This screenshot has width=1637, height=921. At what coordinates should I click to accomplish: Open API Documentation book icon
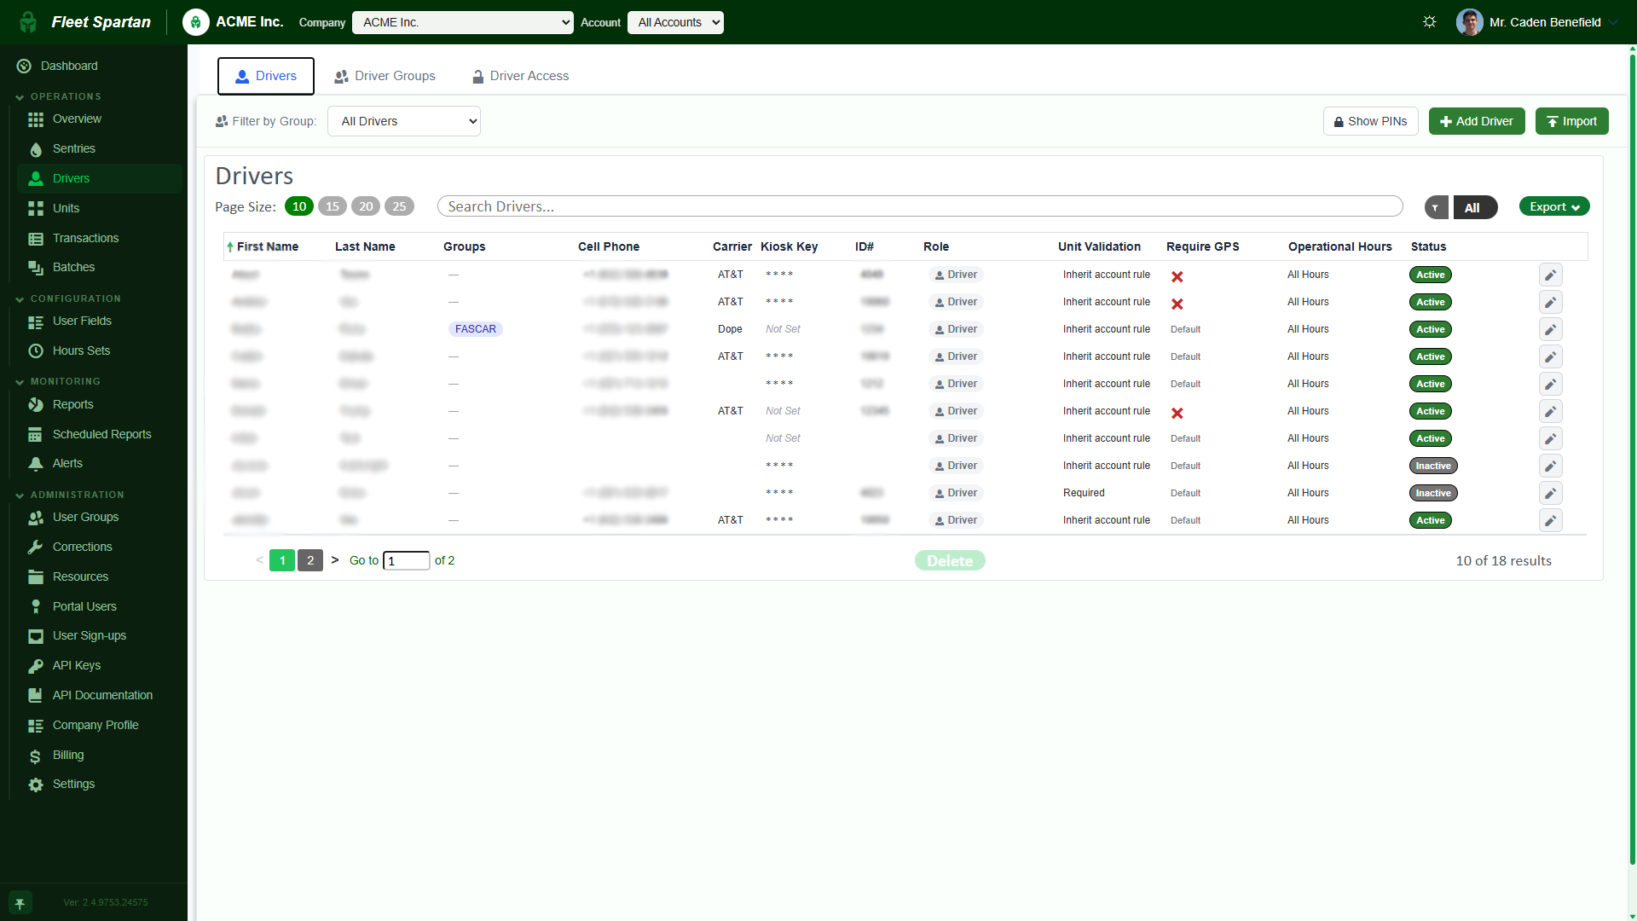click(36, 696)
